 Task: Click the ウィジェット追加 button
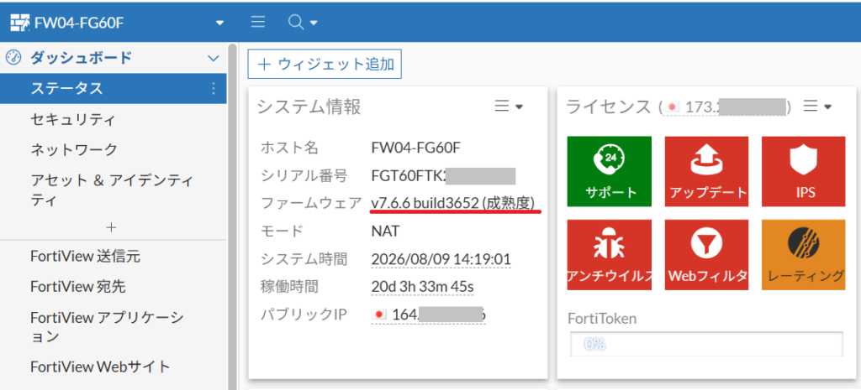(325, 64)
